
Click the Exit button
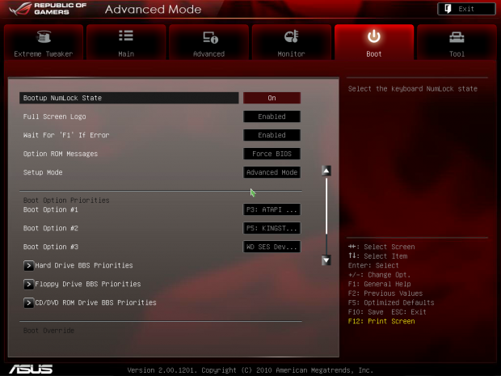(x=466, y=9)
